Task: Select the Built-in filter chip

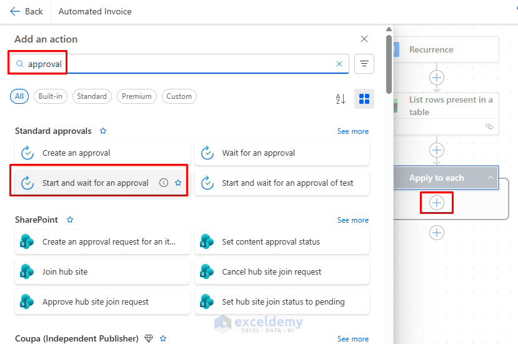Action: (50, 96)
